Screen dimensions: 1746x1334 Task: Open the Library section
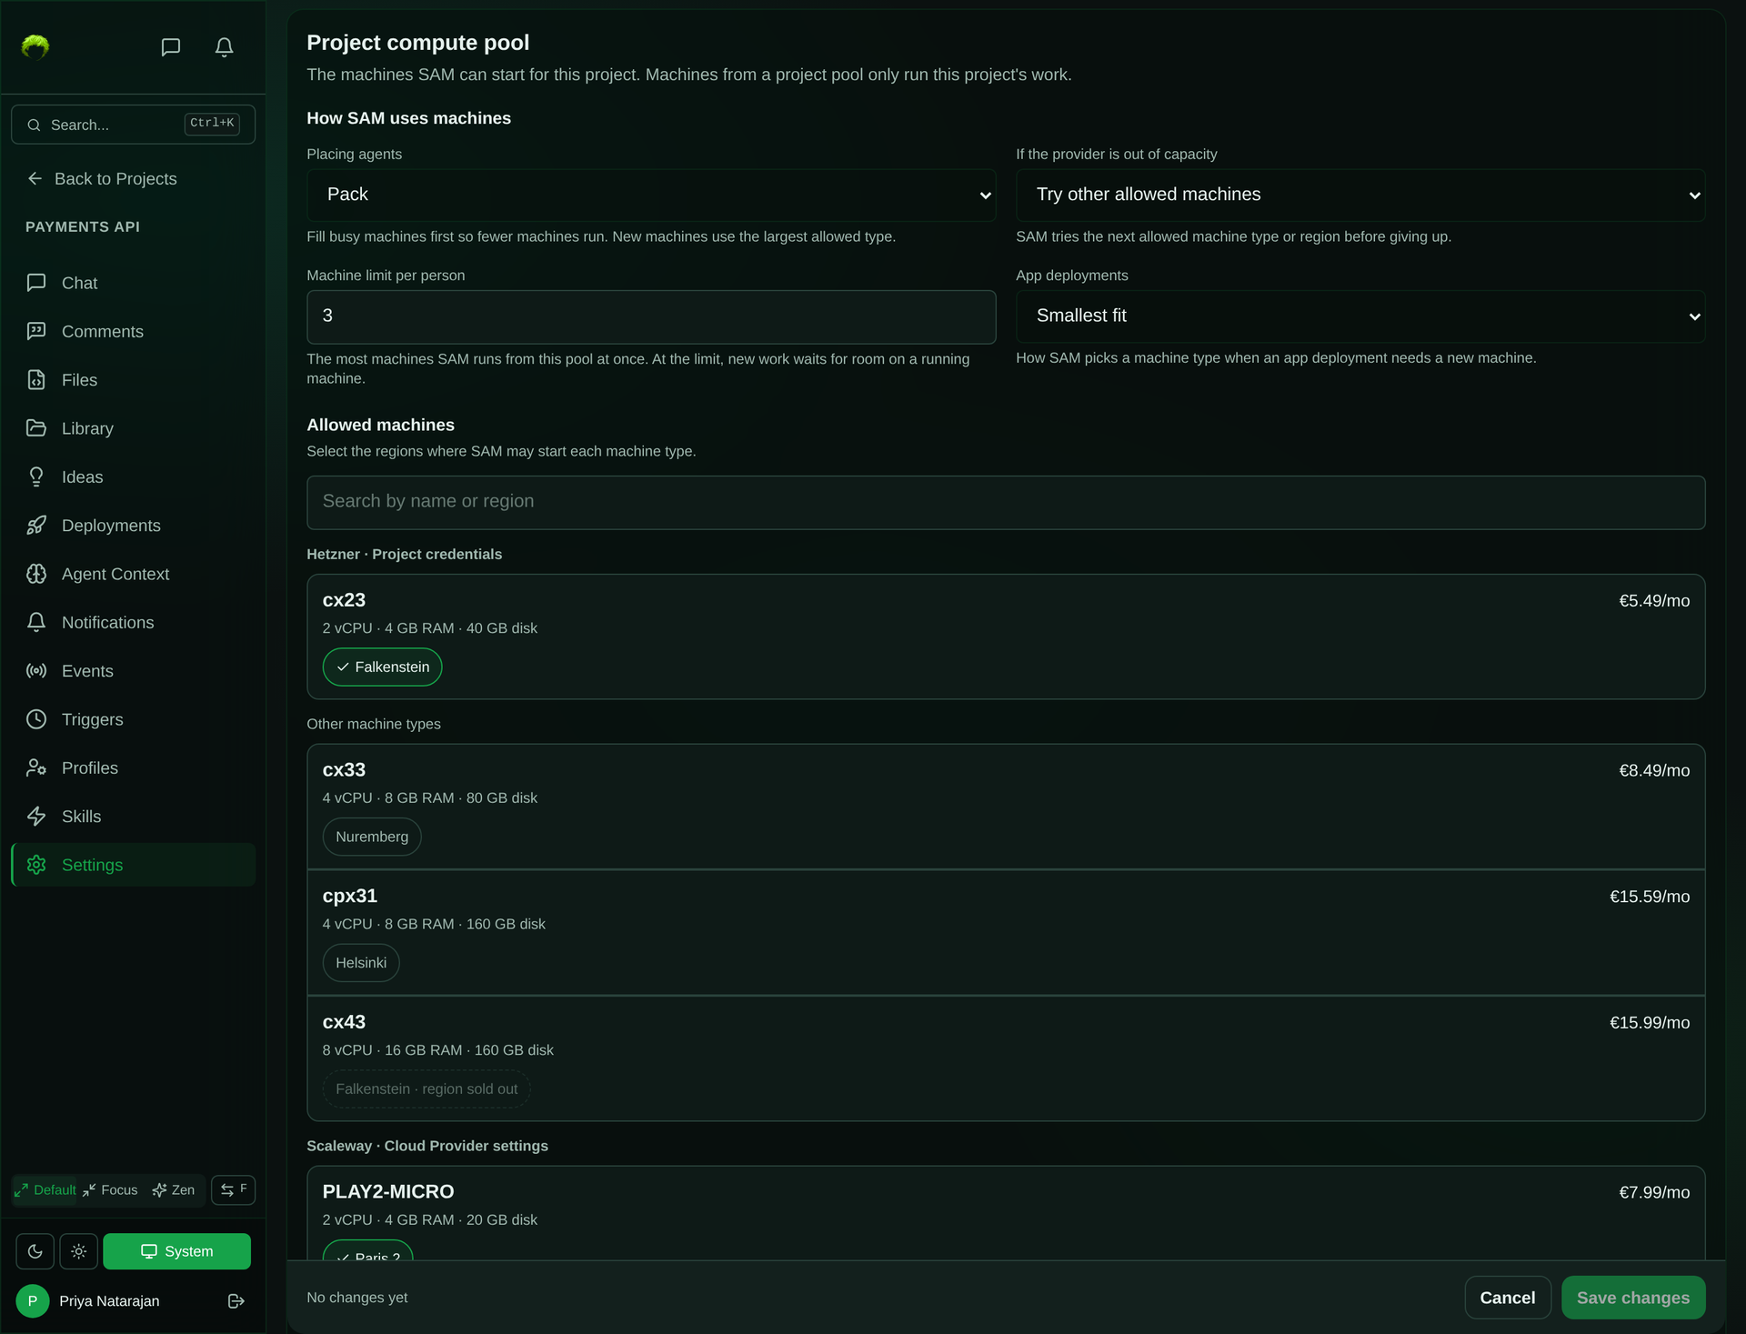pyautogui.click(x=133, y=428)
